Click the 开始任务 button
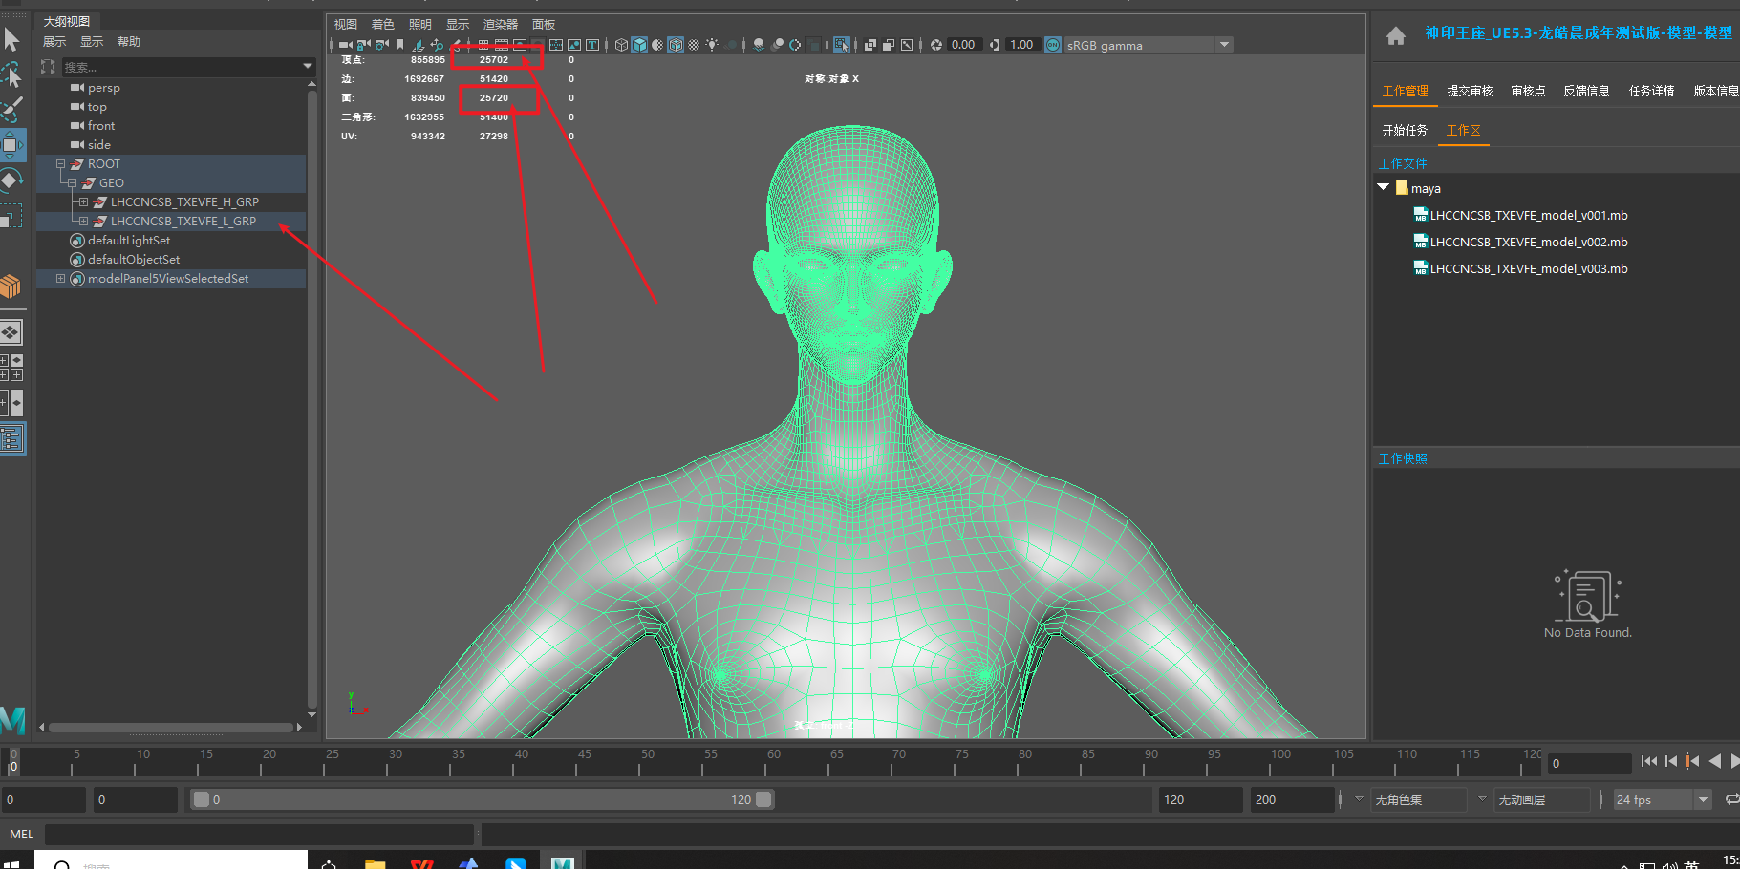Viewport: 1740px width, 869px height. [1404, 130]
